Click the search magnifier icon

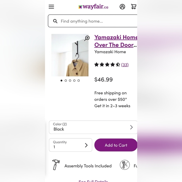(x=55, y=21)
